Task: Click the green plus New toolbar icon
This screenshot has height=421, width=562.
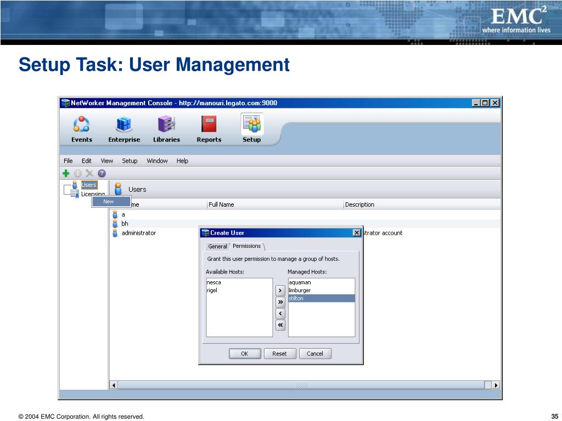Action: 66,173
